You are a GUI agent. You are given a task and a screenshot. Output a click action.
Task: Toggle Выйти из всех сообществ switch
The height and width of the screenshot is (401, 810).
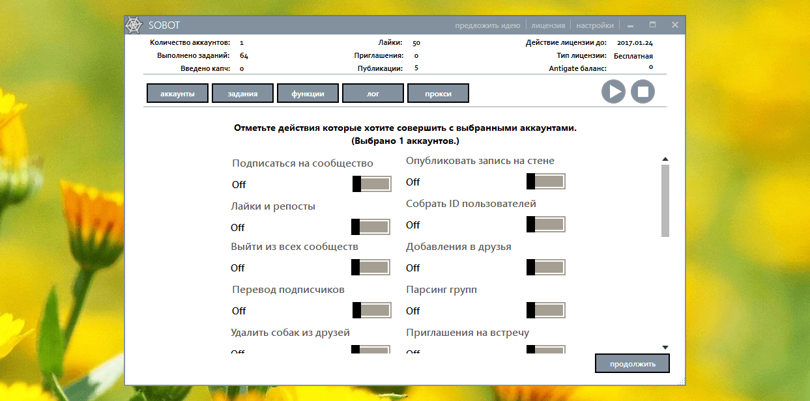coord(371,267)
